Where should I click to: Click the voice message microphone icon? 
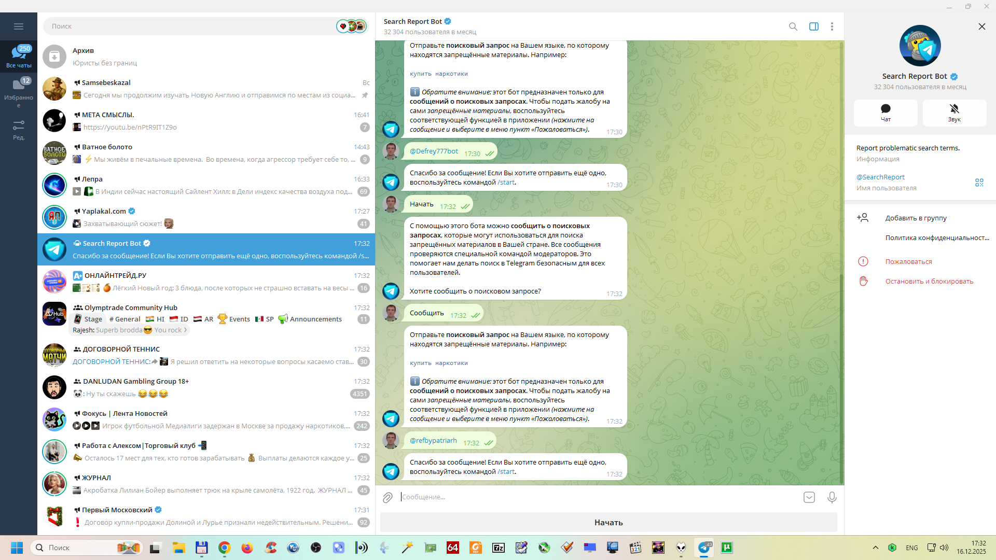(x=832, y=498)
